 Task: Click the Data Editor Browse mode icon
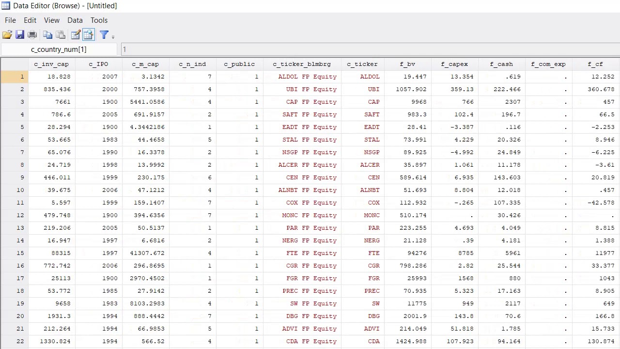(x=88, y=34)
